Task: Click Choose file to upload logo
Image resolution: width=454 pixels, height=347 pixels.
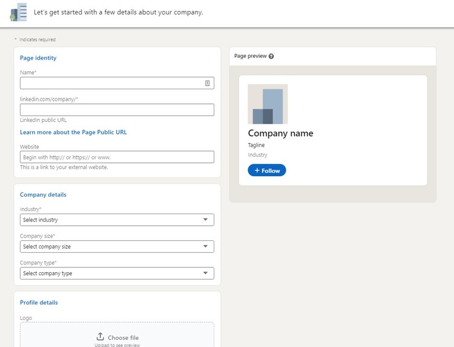Action: pyautogui.click(x=123, y=337)
